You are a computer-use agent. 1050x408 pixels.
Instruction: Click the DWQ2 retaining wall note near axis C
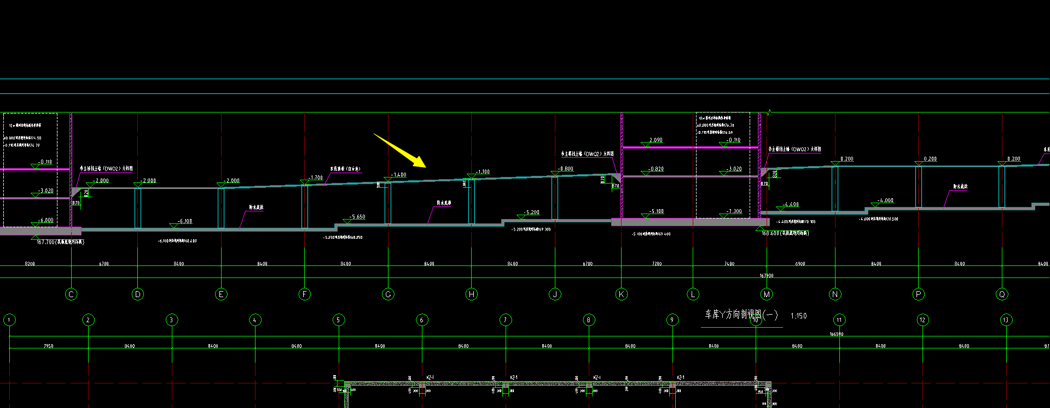[106, 169]
